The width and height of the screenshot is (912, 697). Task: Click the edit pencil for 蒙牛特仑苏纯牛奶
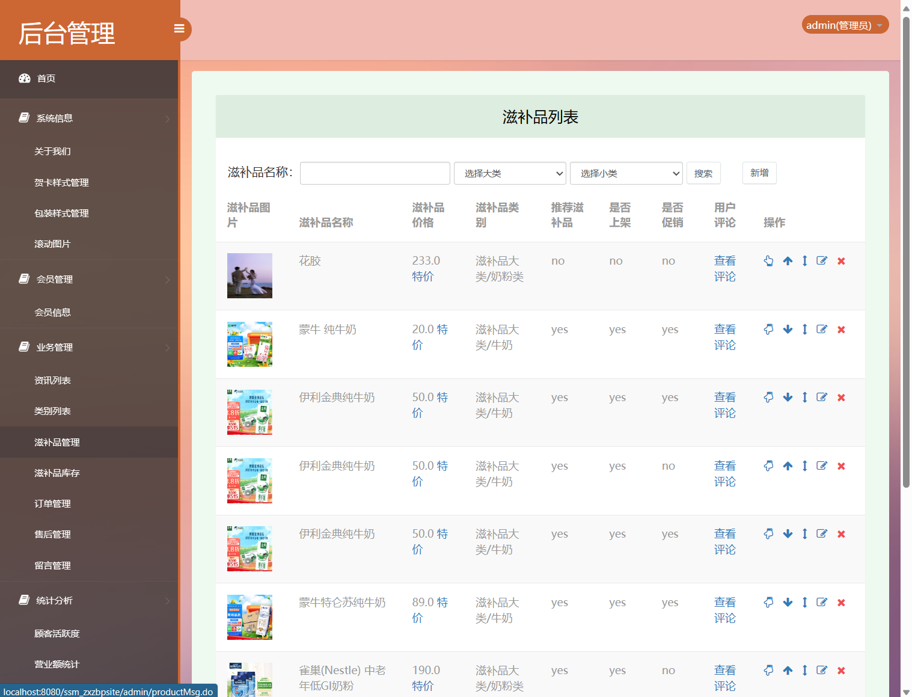(822, 602)
